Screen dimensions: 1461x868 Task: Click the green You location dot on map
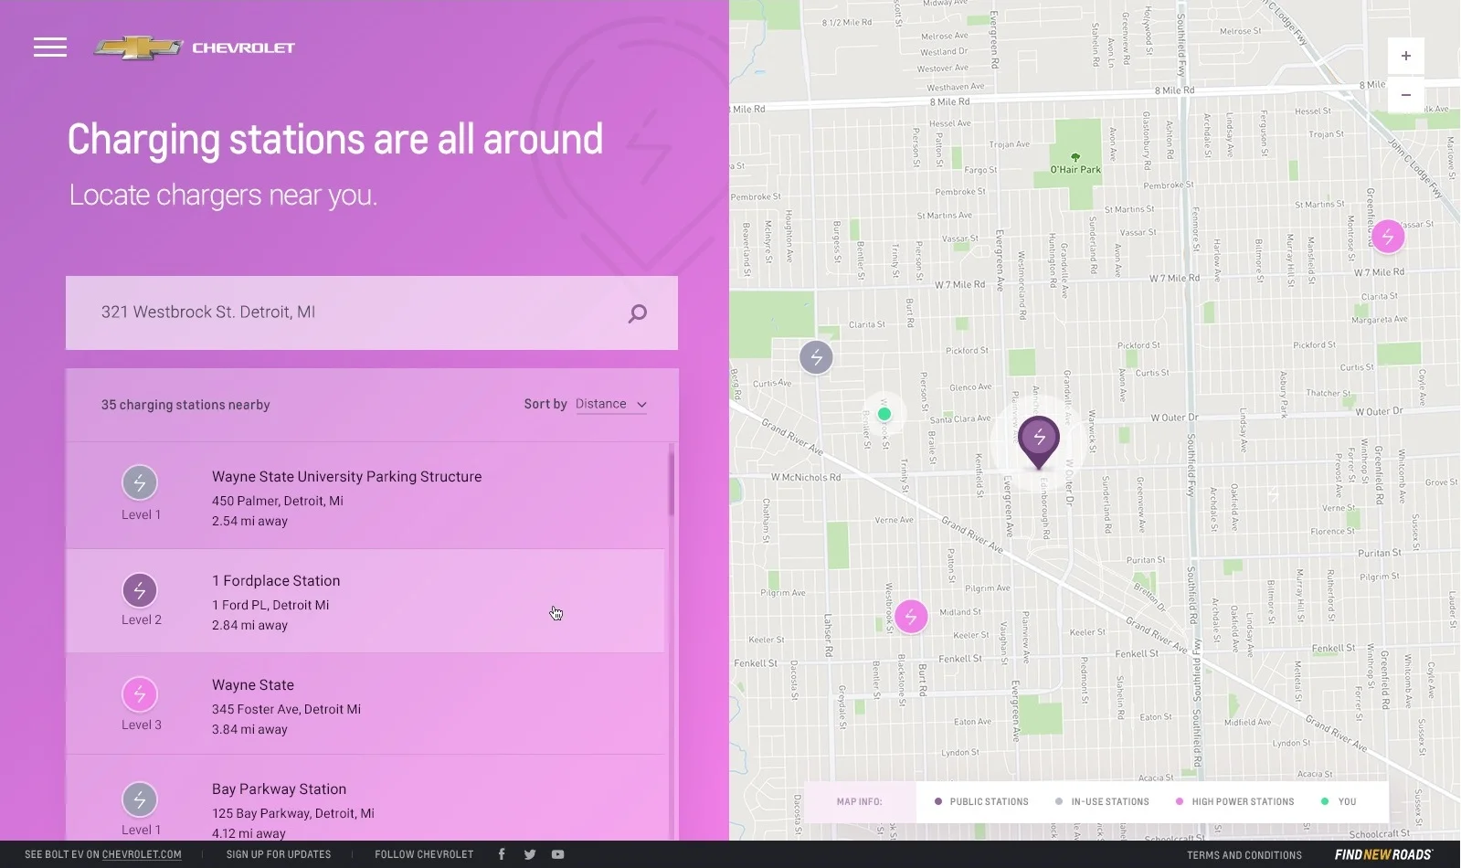(x=884, y=414)
